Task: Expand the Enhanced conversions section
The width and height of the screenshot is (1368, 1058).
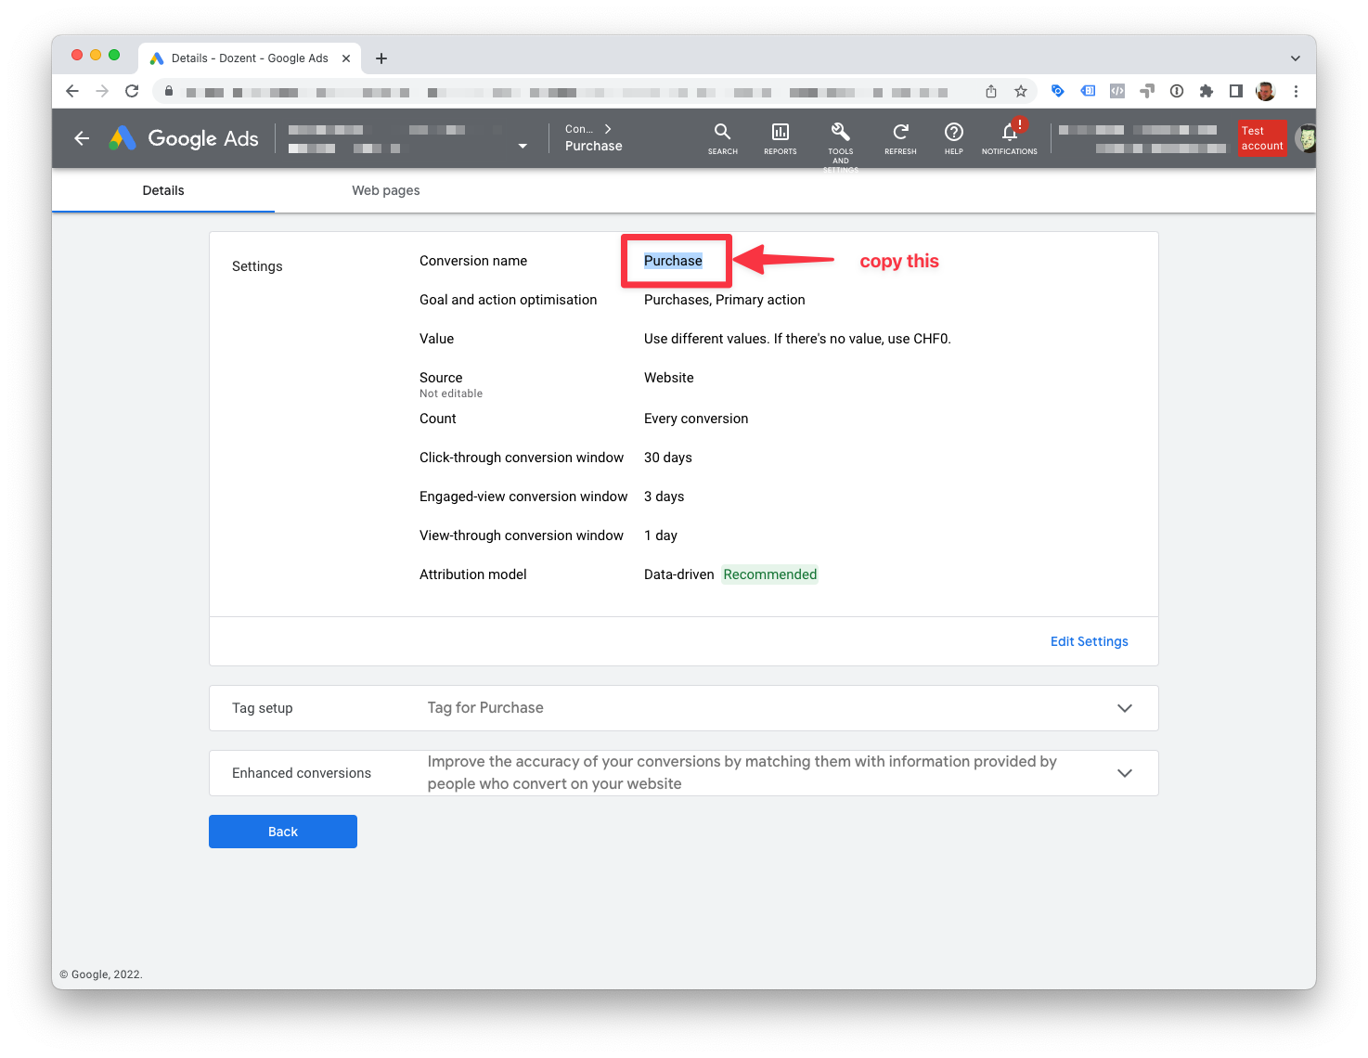Action: point(1125,773)
